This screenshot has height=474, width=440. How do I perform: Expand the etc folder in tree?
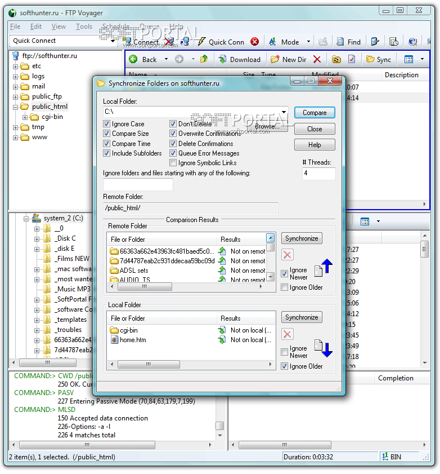15,67
